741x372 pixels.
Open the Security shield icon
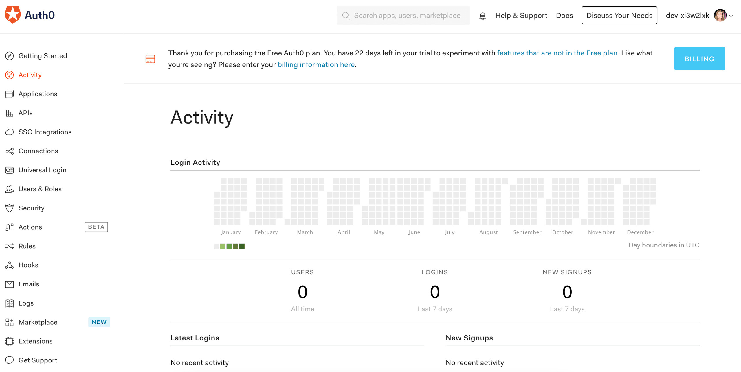coord(9,208)
